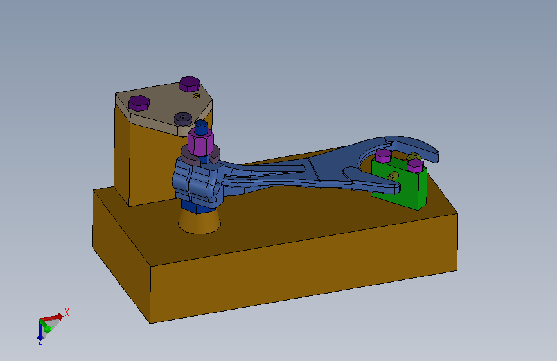Click the blue Z label on the triad

tap(40, 343)
